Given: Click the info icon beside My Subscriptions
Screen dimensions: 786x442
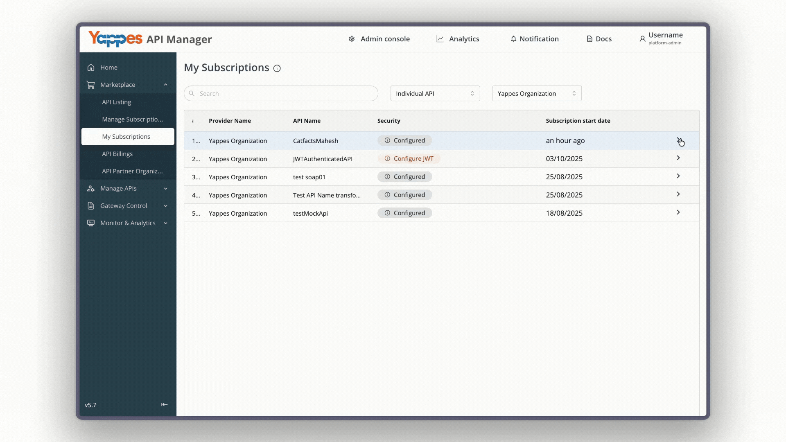Looking at the screenshot, I should pyautogui.click(x=277, y=68).
